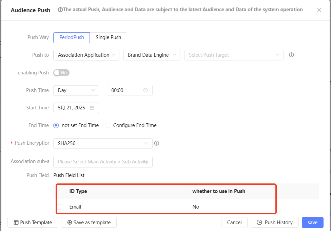This screenshot has width=331, height=231.
Task: Expand the Brand Data Engine dropdown
Action: [152, 55]
